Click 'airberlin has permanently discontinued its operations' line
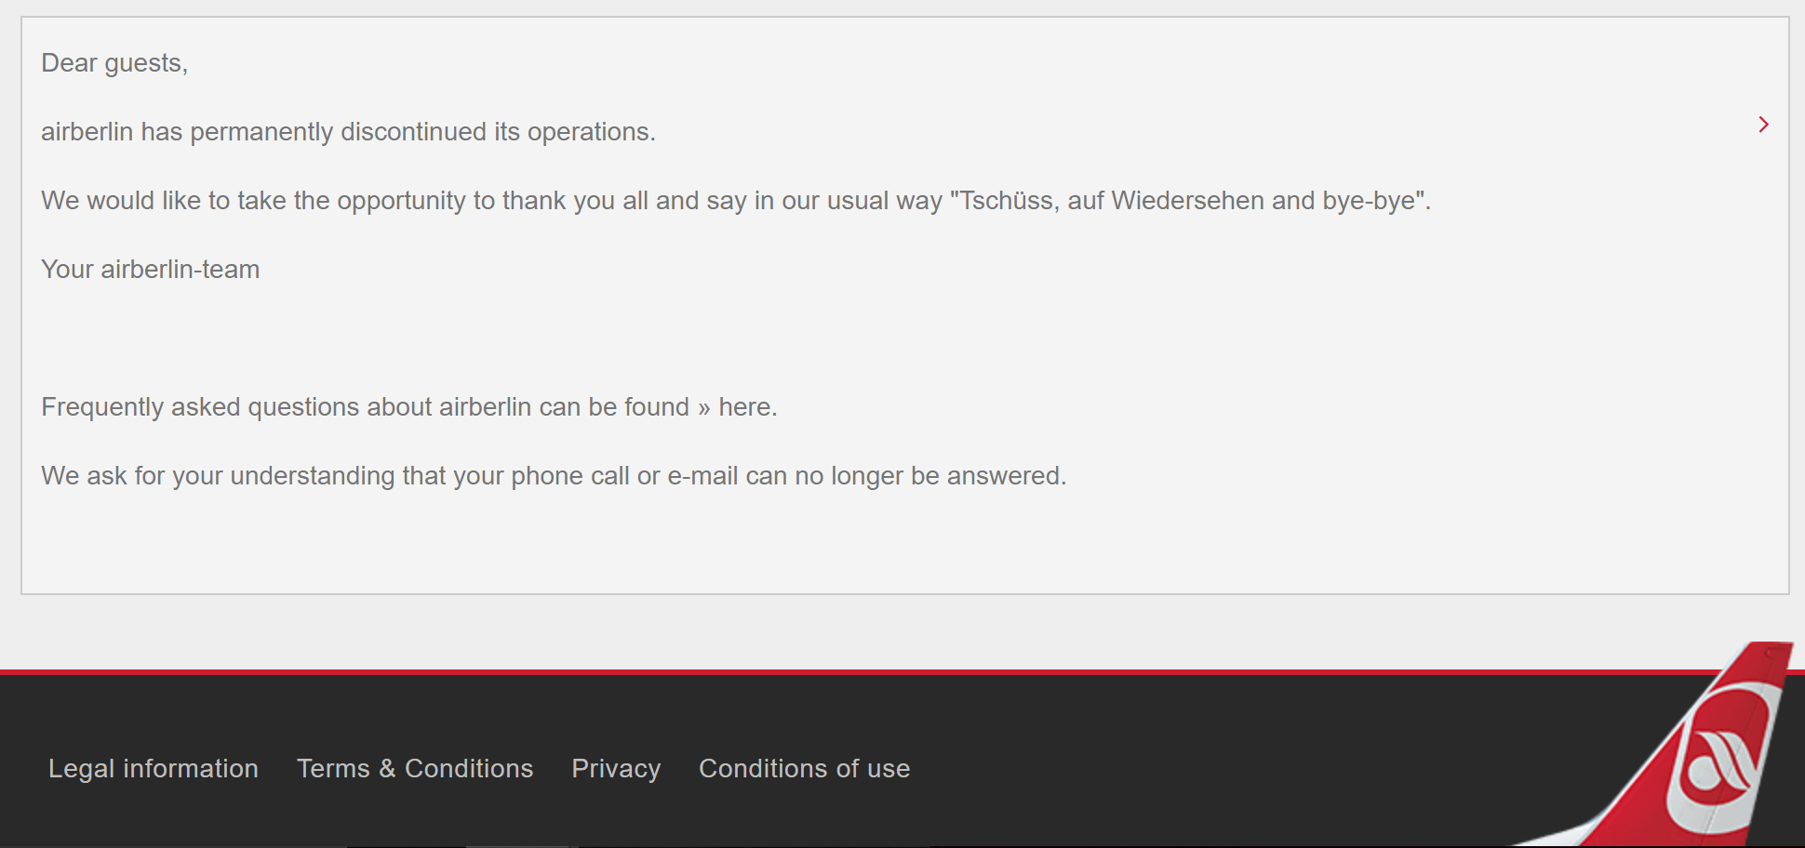Screen dimensions: 1805x848 coord(348,132)
